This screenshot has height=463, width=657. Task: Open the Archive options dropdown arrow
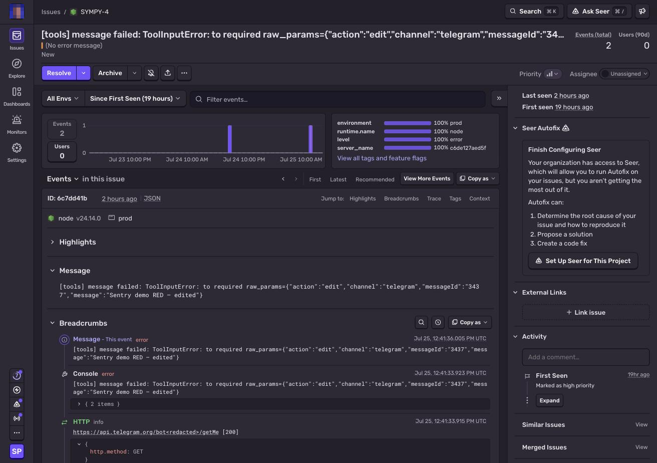click(134, 73)
